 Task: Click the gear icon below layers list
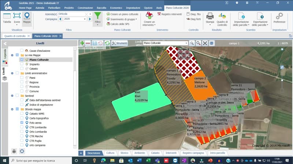[x=22, y=151]
